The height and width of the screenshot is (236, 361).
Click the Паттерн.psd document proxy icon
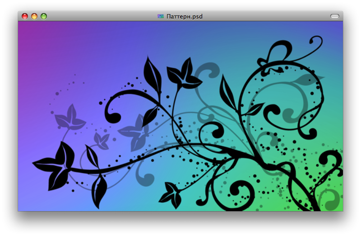coord(161,16)
